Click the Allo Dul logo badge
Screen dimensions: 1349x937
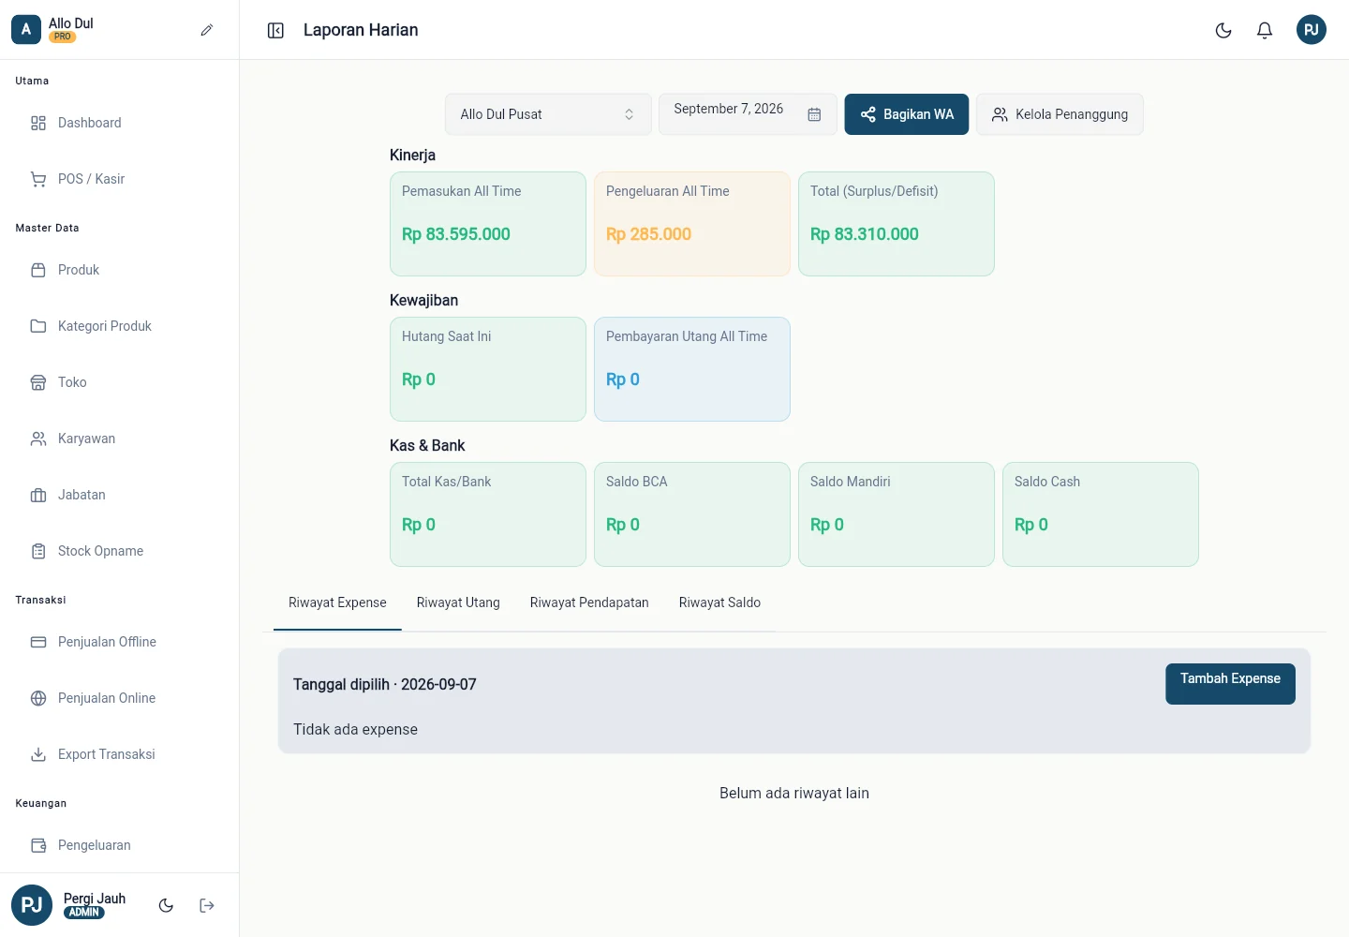pyautogui.click(x=26, y=30)
